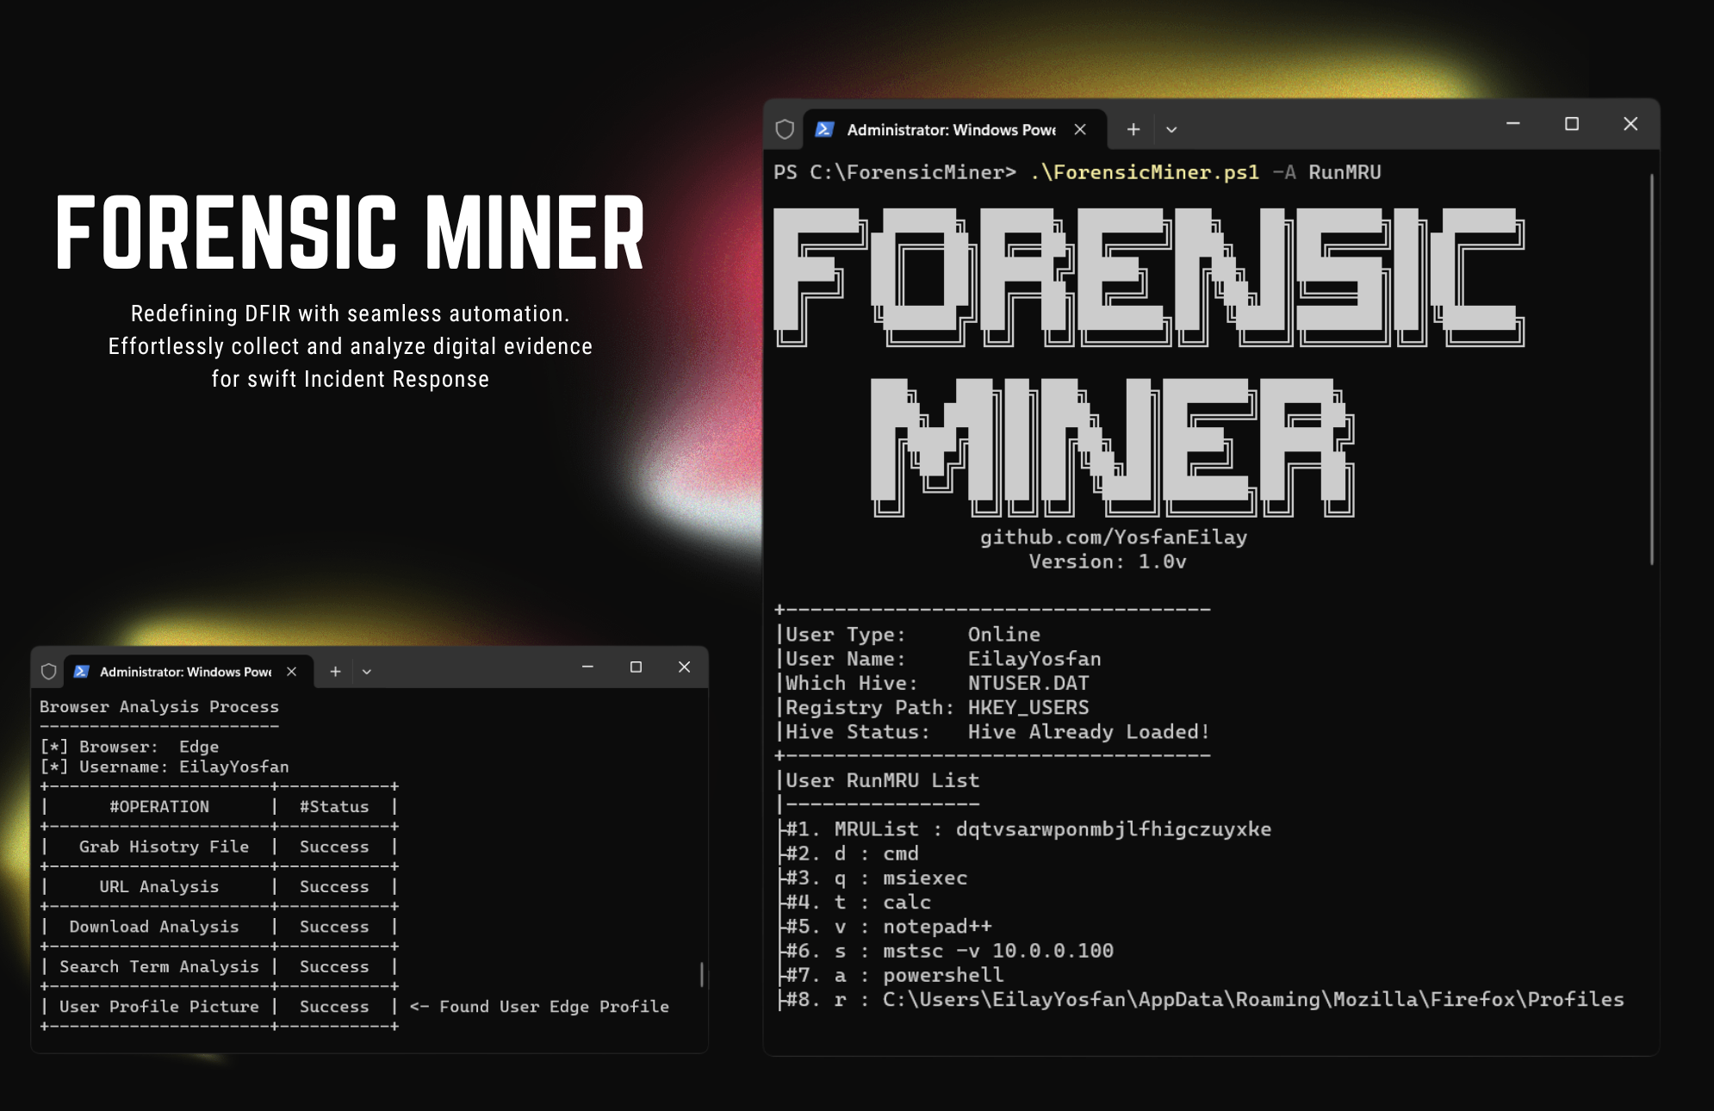Viewport: 1714px width, 1111px height.
Task: Close the Browser Analysis terminal window
Action: tap(685, 667)
